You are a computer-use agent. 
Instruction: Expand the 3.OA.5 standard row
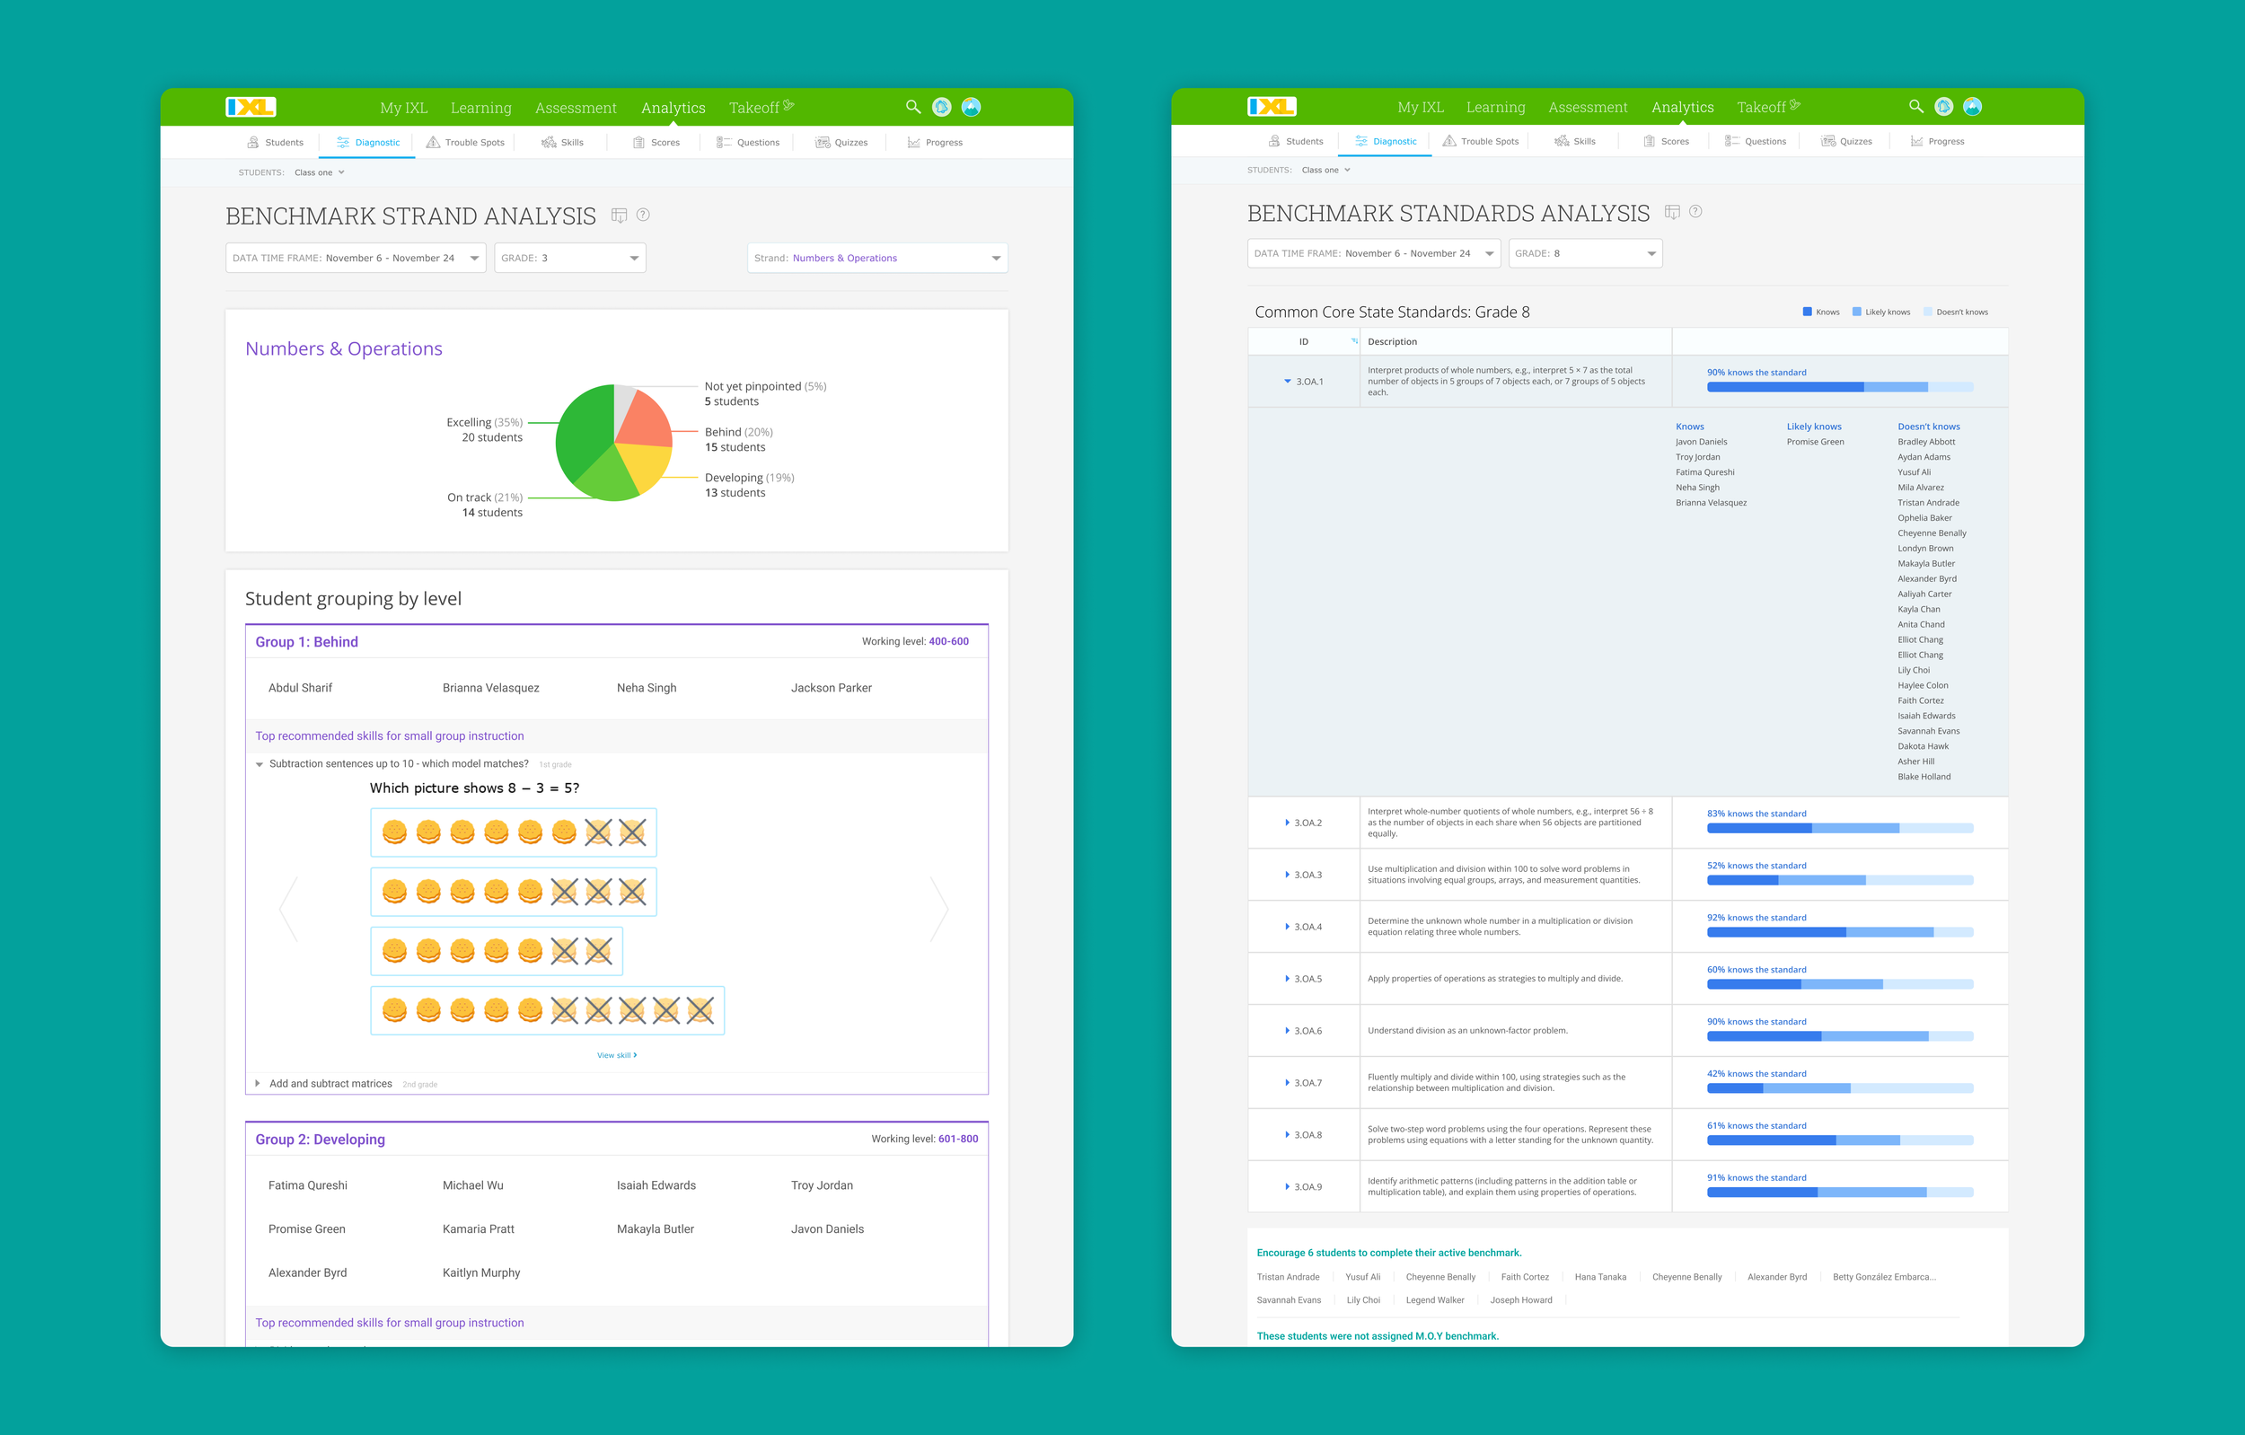coord(1287,979)
